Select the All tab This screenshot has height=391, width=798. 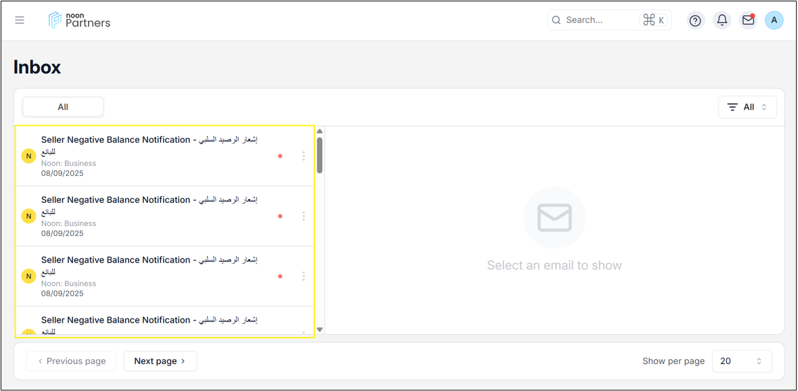tap(63, 107)
